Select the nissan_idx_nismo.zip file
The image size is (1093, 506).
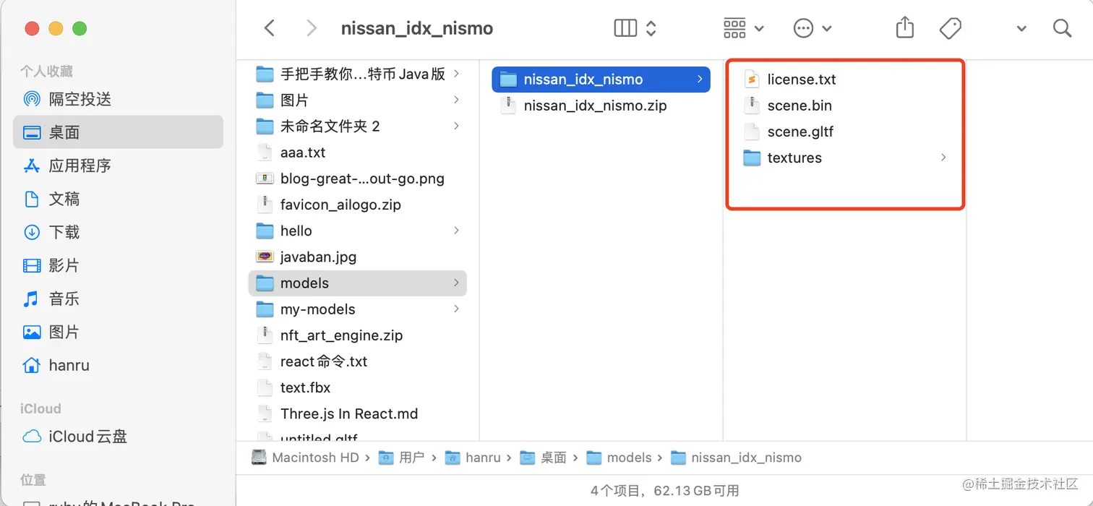point(601,106)
